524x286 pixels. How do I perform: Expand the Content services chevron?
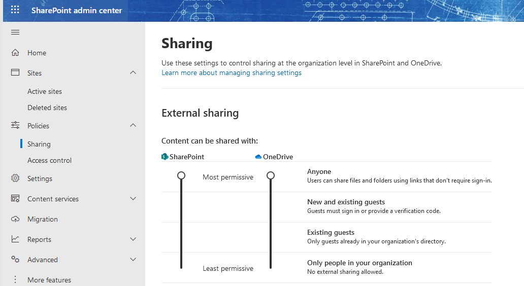(133, 199)
